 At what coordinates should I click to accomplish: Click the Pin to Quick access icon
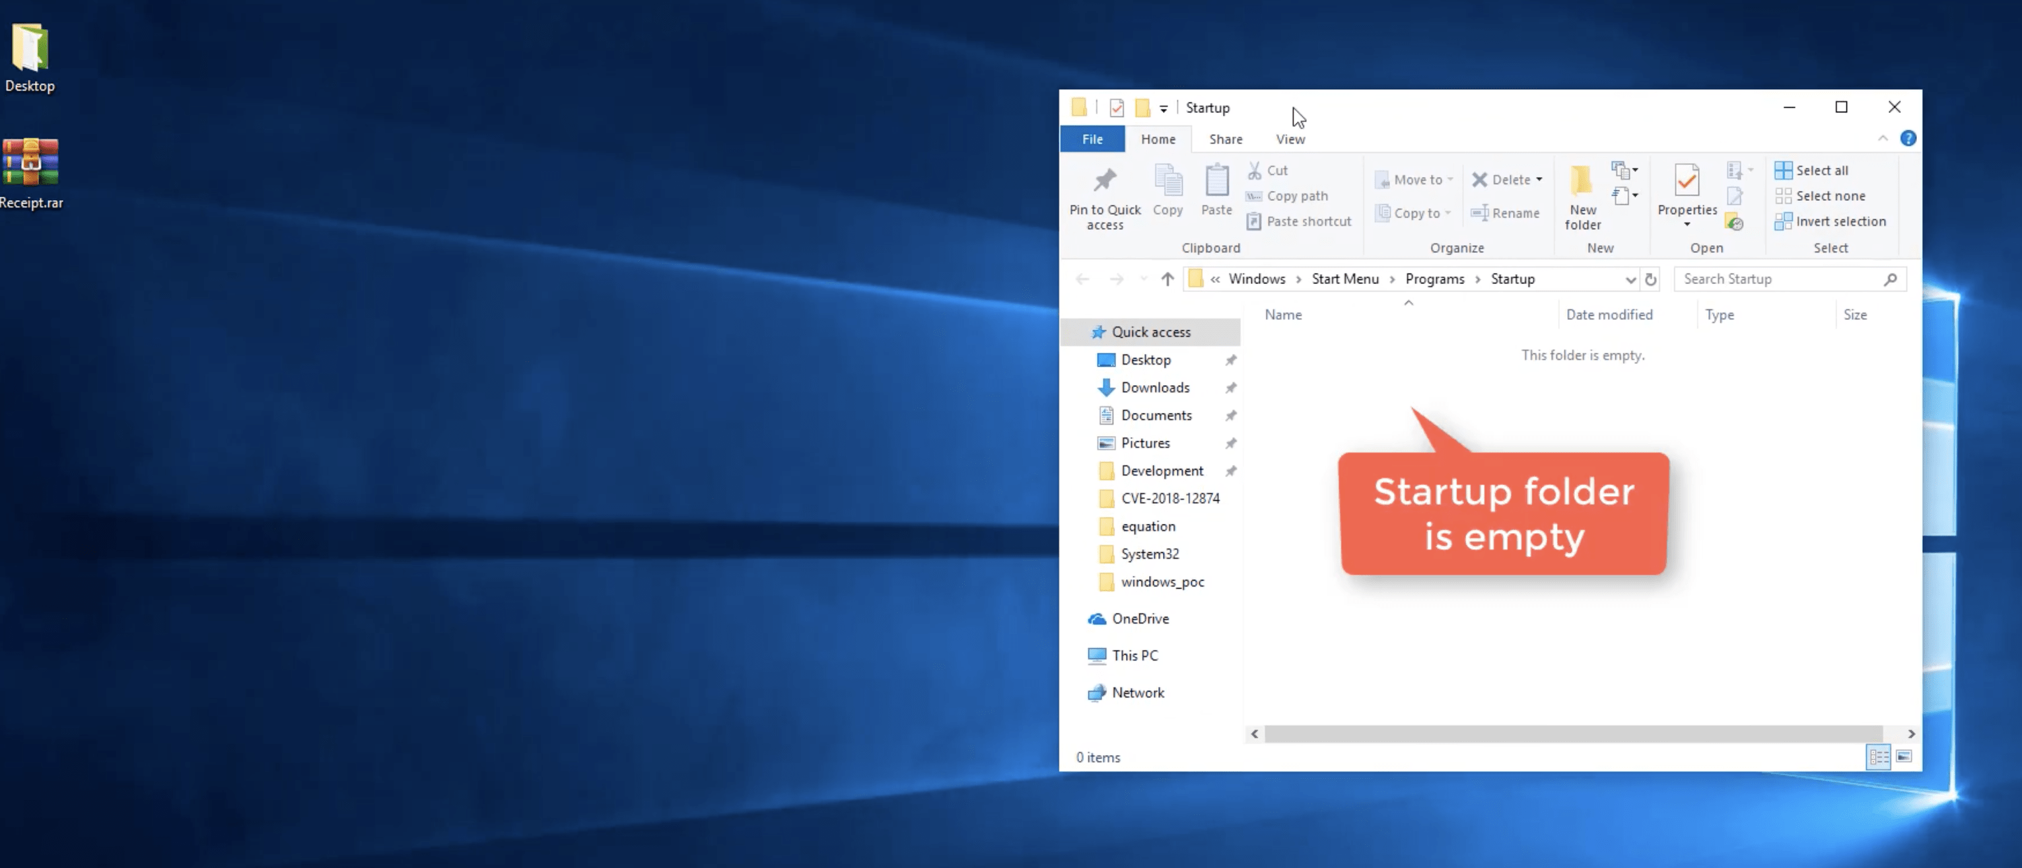pyautogui.click(x=1104, y=182)
